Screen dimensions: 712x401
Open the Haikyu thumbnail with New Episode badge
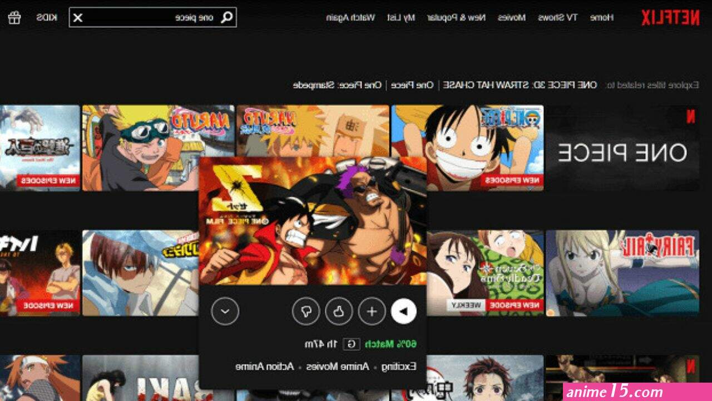click(40, 273)
